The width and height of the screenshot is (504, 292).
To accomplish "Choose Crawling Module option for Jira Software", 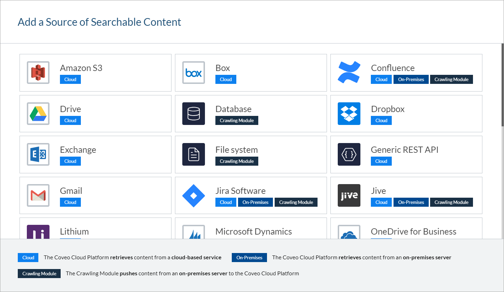I will tap(296, 202).
